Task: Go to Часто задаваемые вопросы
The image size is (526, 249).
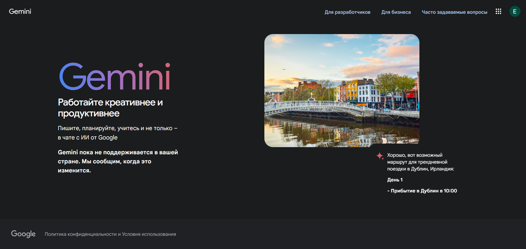Action: pos(454,12)
